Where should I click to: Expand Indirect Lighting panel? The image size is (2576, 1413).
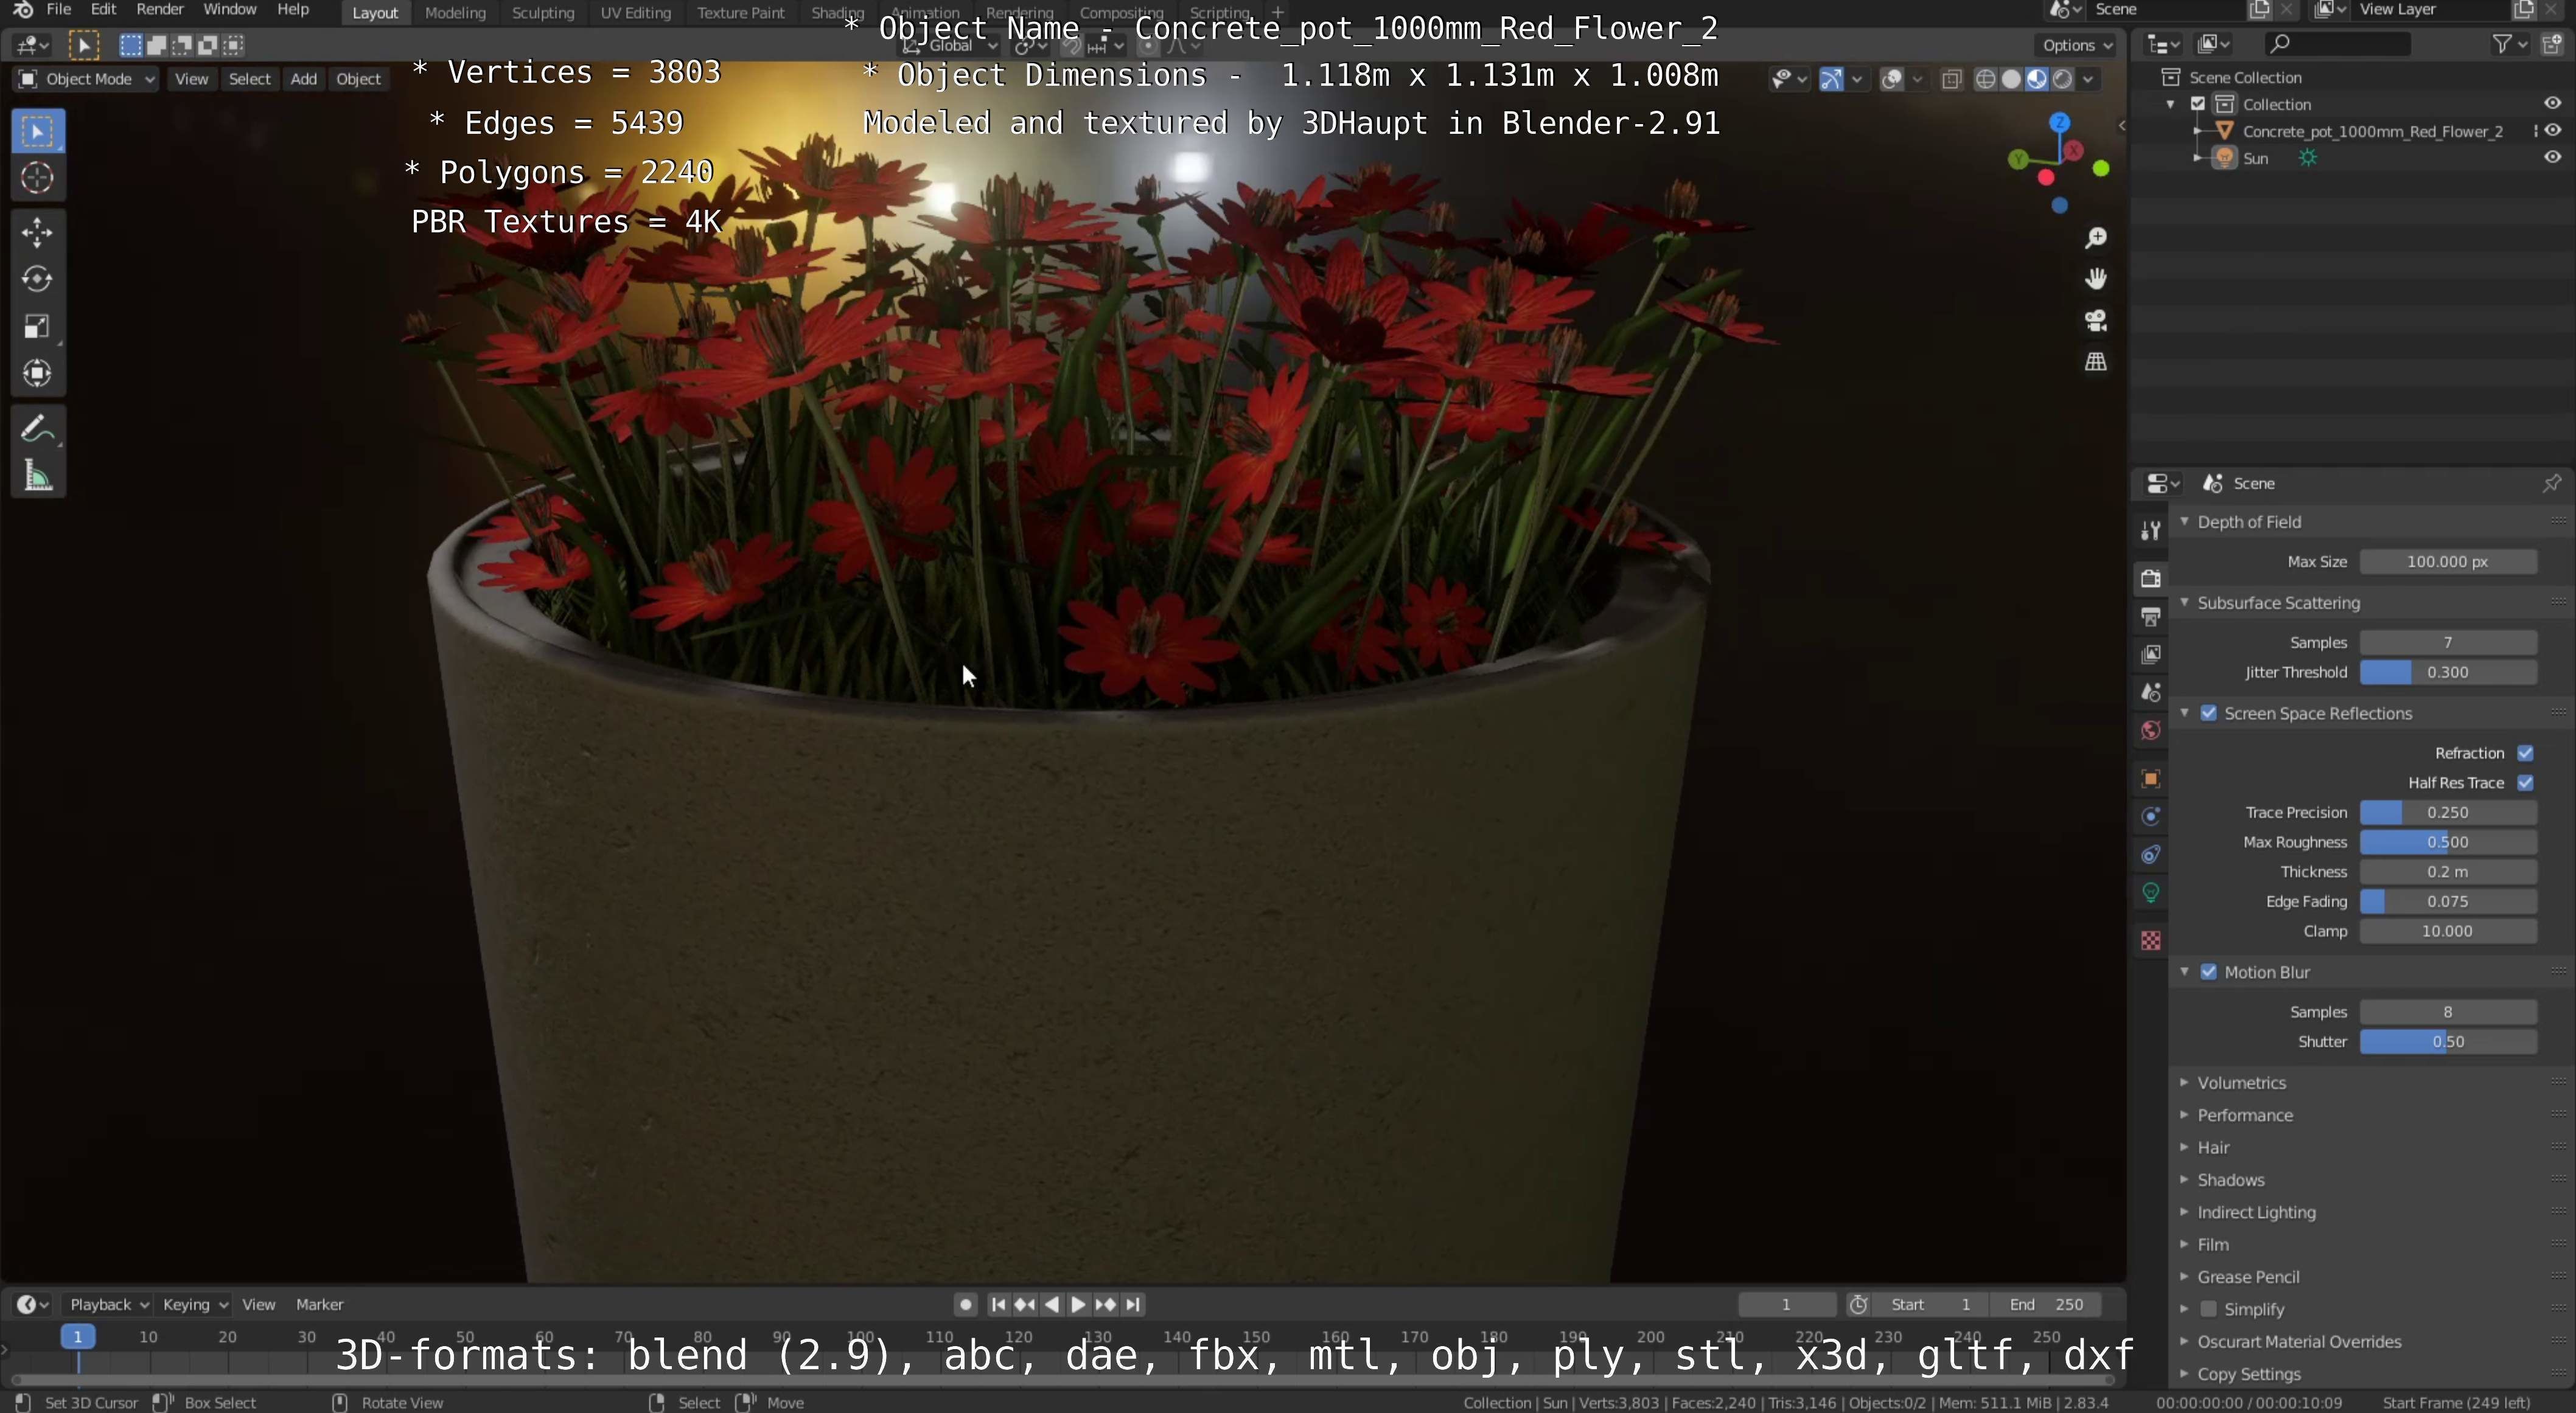[2256, 1212]
